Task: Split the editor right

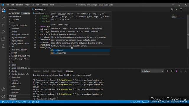Action: [x=181, y=9]
